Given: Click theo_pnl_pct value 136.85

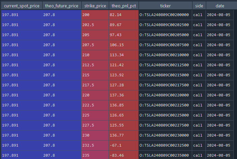Looking at the screenshot, I should 124,105.
